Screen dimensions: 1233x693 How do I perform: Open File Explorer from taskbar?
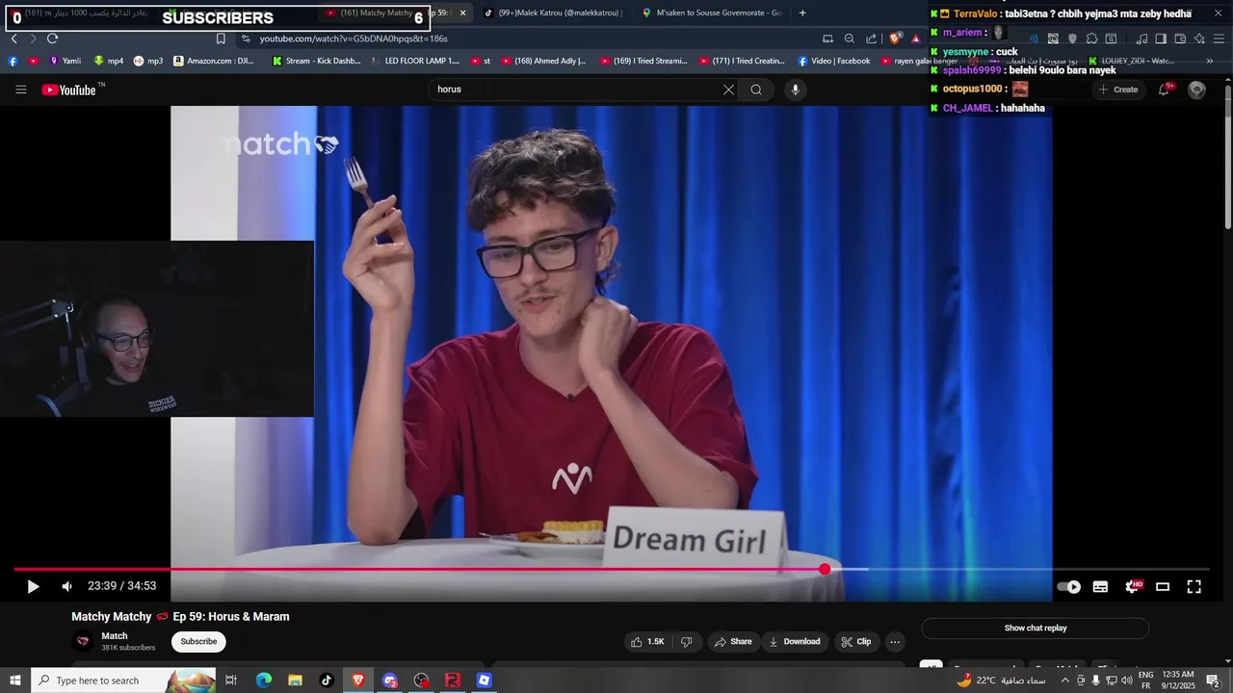pos(295,680)
